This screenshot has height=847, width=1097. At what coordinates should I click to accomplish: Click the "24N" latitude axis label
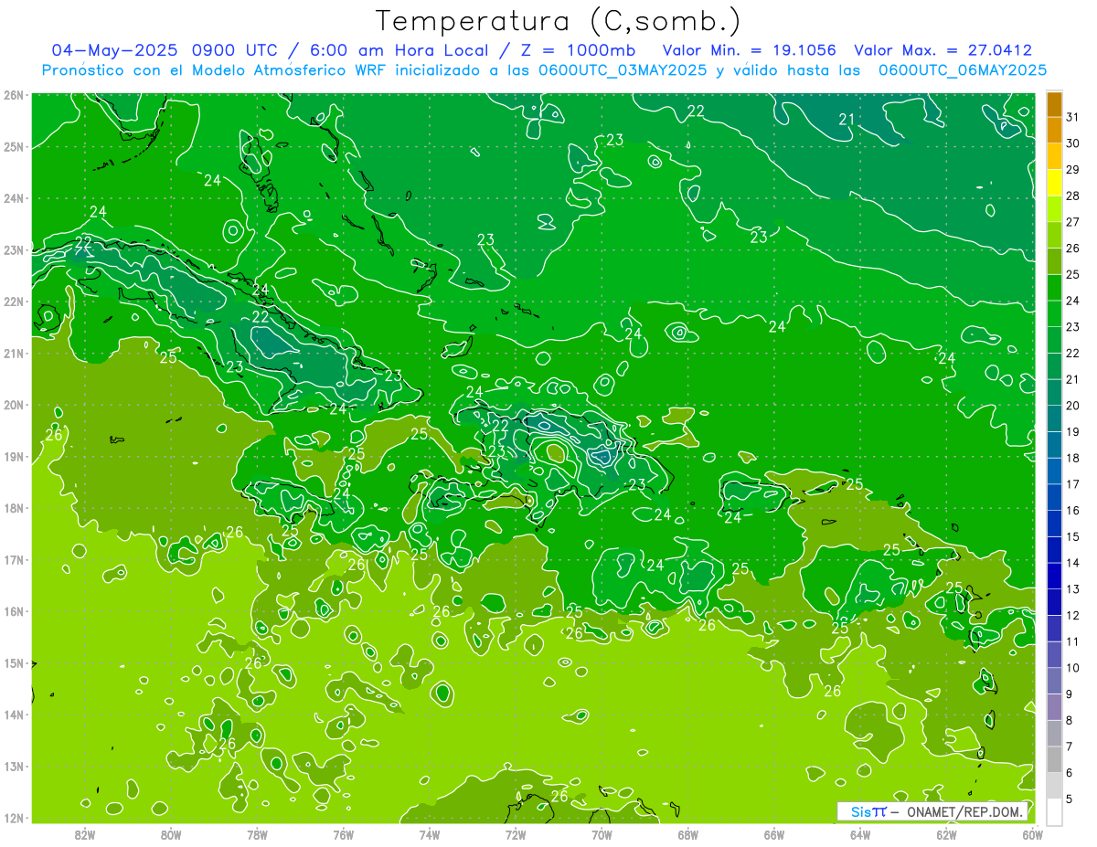tap(15, 198)
